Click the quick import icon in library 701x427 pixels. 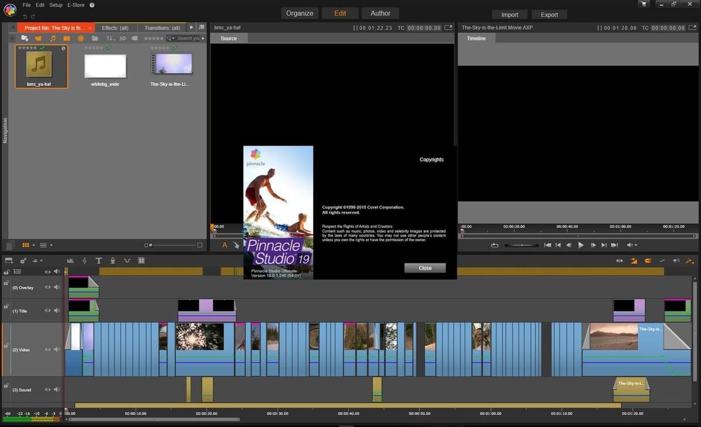[x=25, y=38]
